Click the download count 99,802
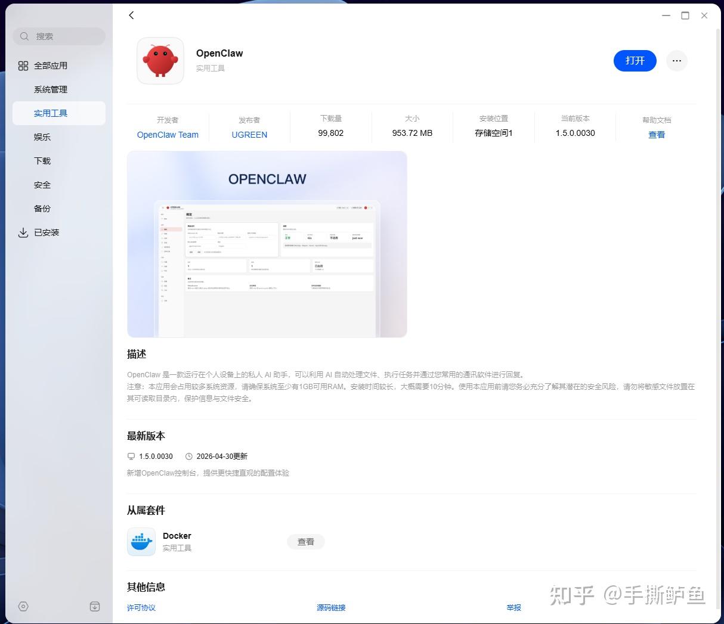 (x=331, y=133)
